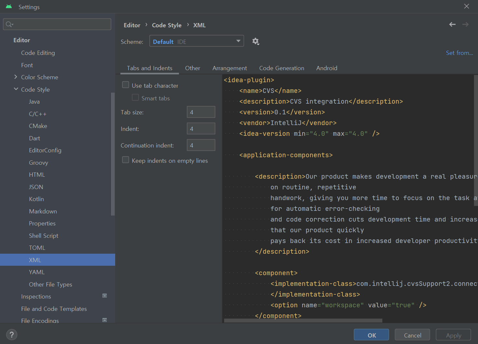Image resolution: width=478 pixels, height=344 pixels.
Task: Select CMake code style
Action: [x=38, y=126]
